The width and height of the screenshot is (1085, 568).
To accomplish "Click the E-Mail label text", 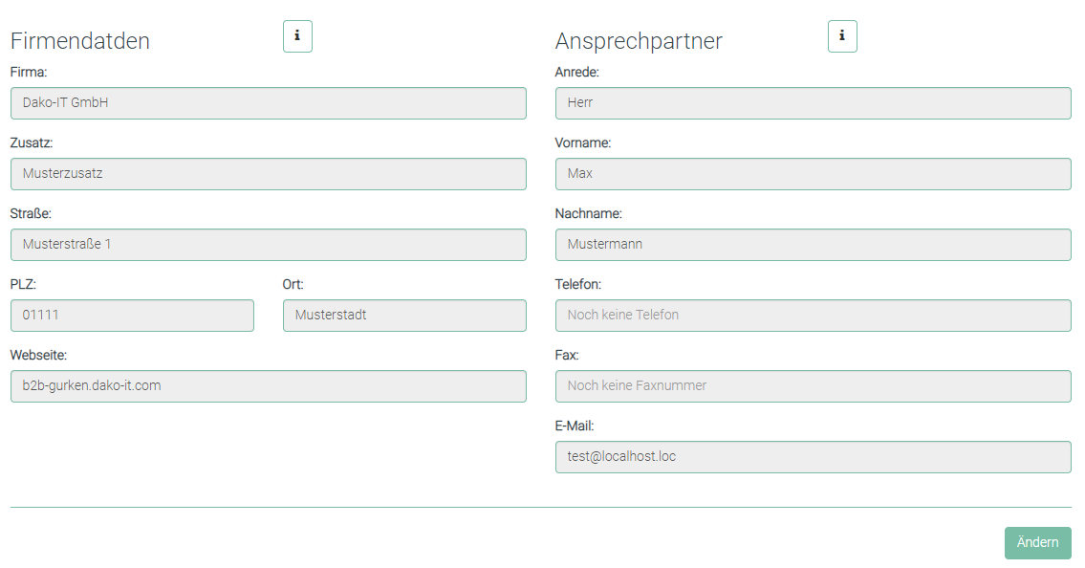I will pyautogui.click(x=575, y=426).
